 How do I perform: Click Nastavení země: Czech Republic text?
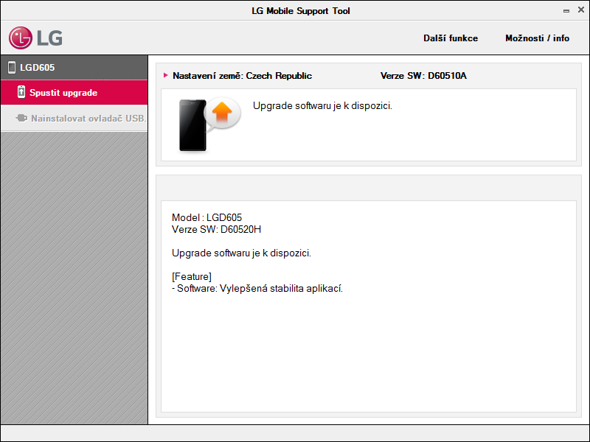(242, 76)
